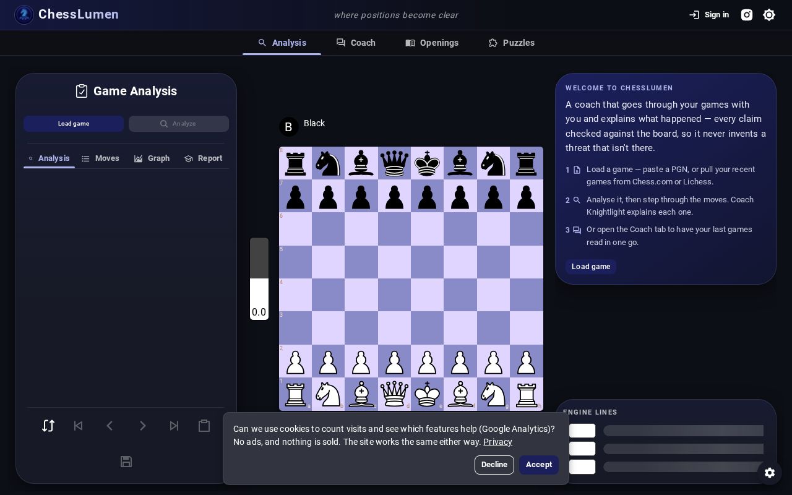Select the white knight on g1

(x=493, y=394)
